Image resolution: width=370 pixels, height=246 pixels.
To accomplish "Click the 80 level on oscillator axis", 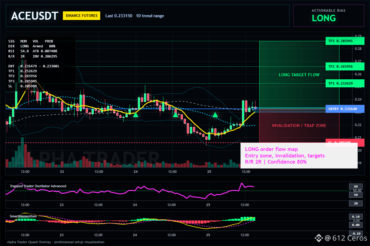I will point(356,186).
